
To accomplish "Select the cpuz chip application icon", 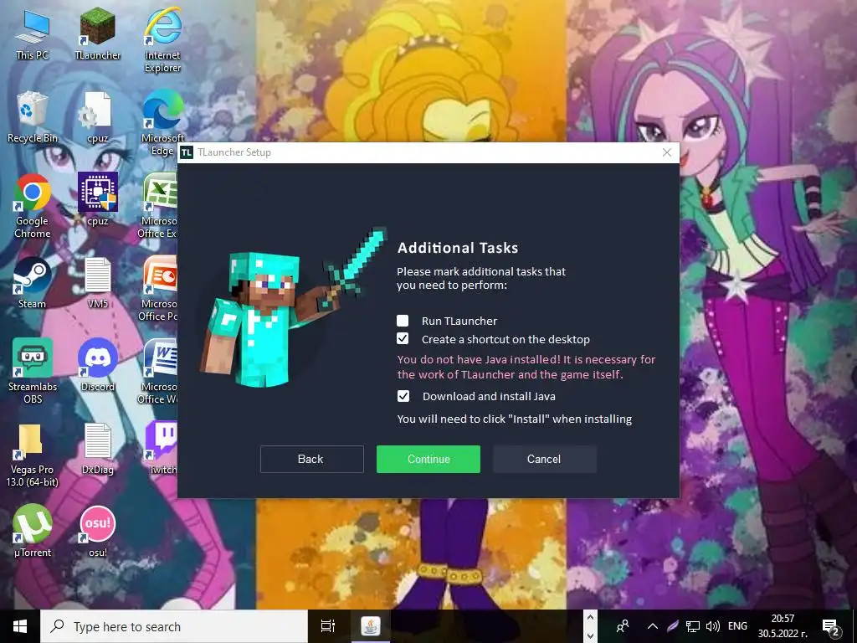I will pyautogui.click(x=98, y=199).
